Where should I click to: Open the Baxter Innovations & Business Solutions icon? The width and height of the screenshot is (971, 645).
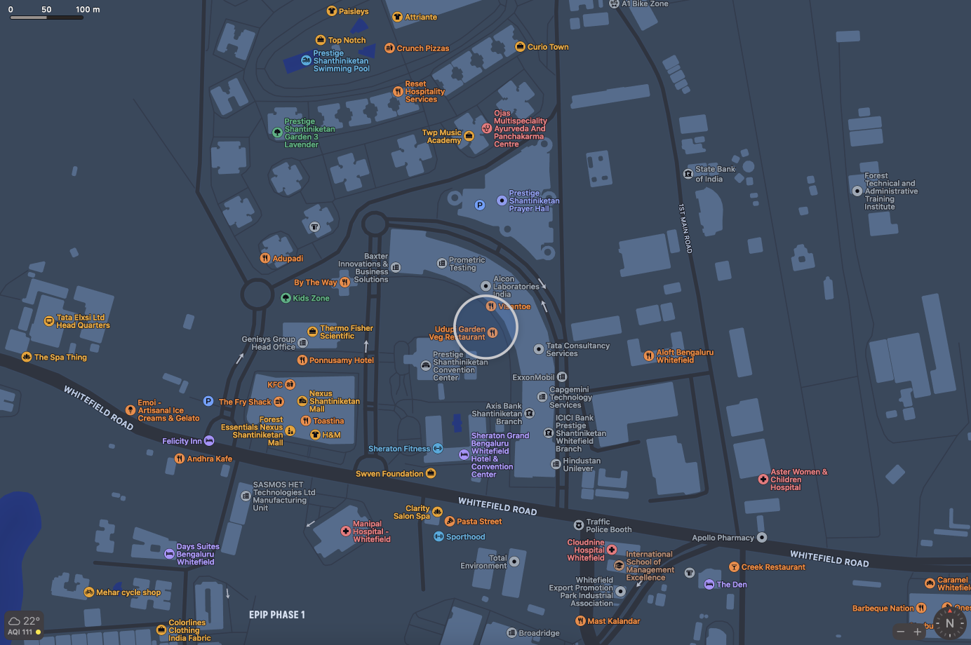(x=396, y=267)
